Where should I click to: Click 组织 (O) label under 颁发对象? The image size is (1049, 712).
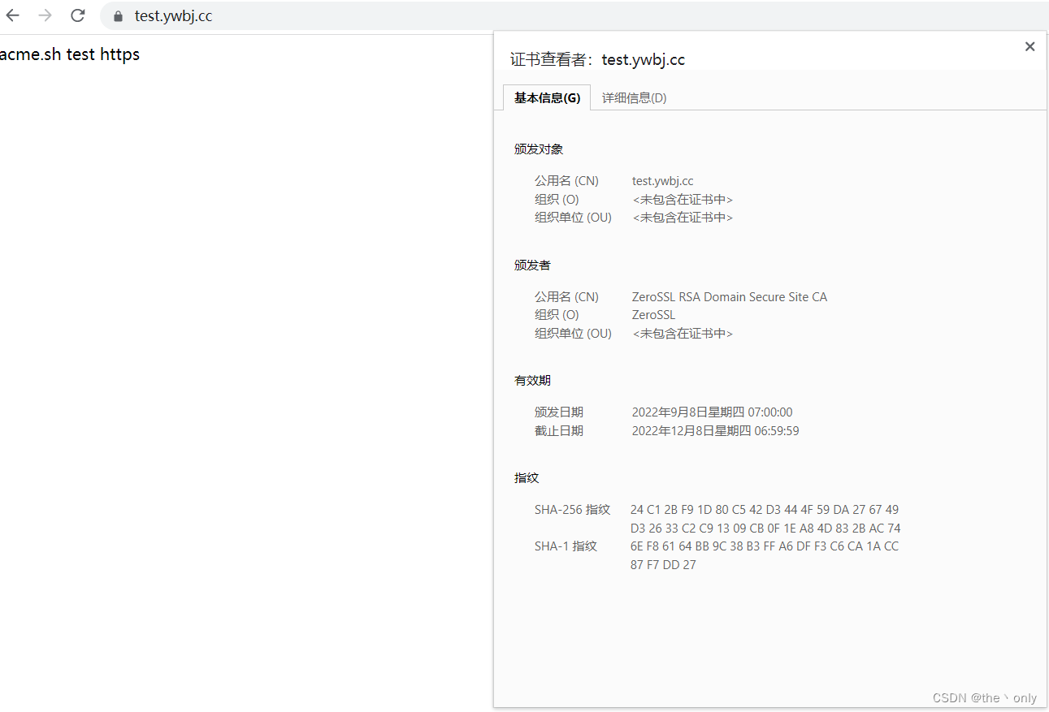pos(557,200)
